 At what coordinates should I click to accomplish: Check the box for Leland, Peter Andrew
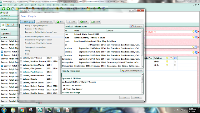click(21, 75)
